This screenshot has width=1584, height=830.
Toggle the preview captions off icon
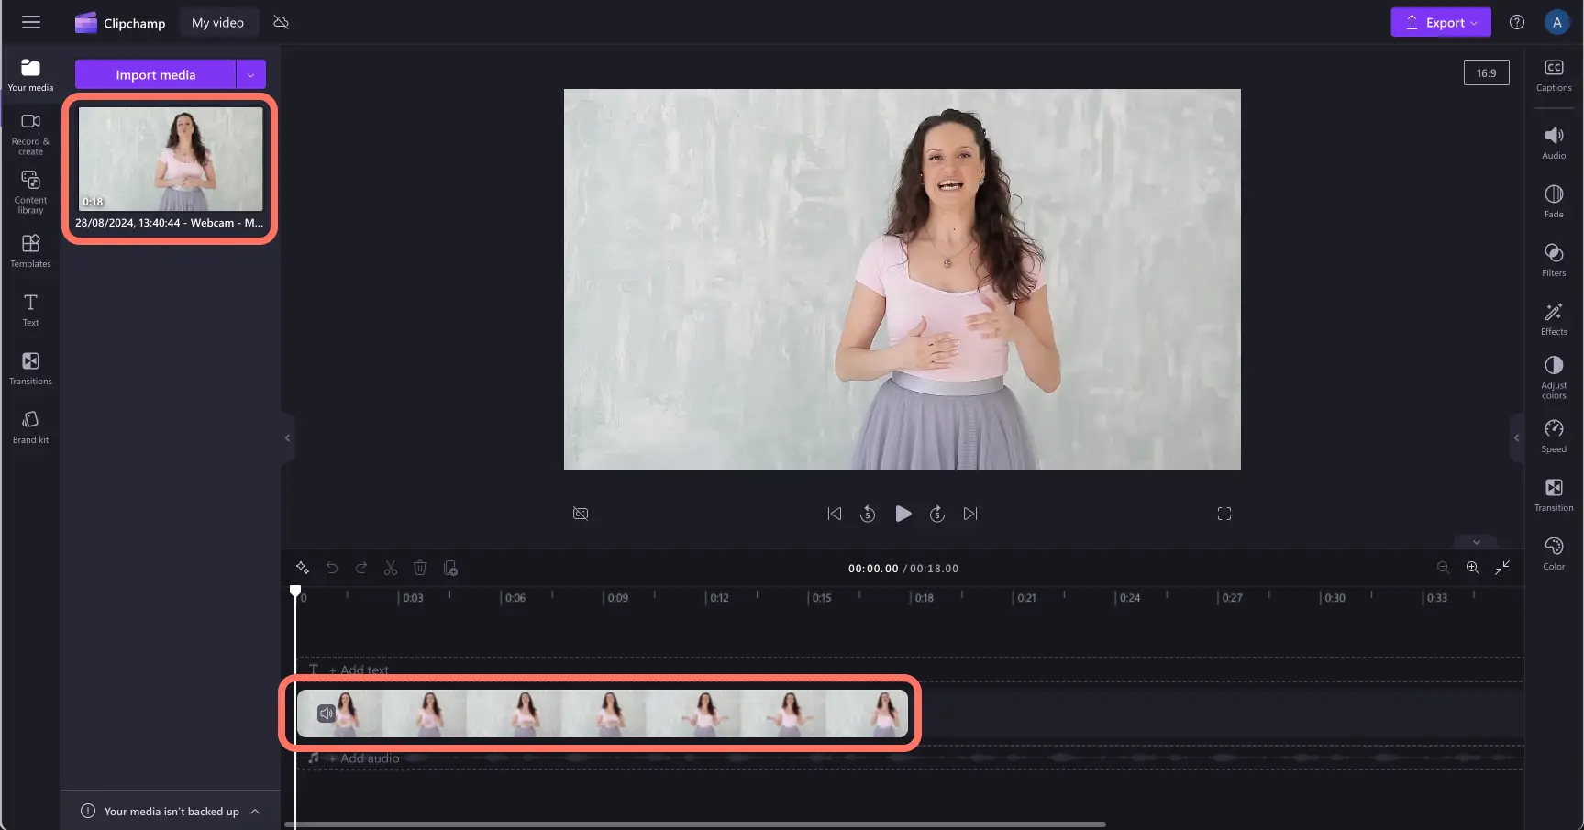pyautogui.click(x=581, y=514)
